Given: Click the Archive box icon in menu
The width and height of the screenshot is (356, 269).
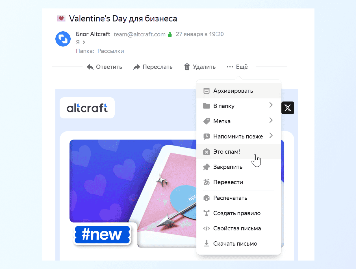Looking at the screenshot, I should coord(207,91).
